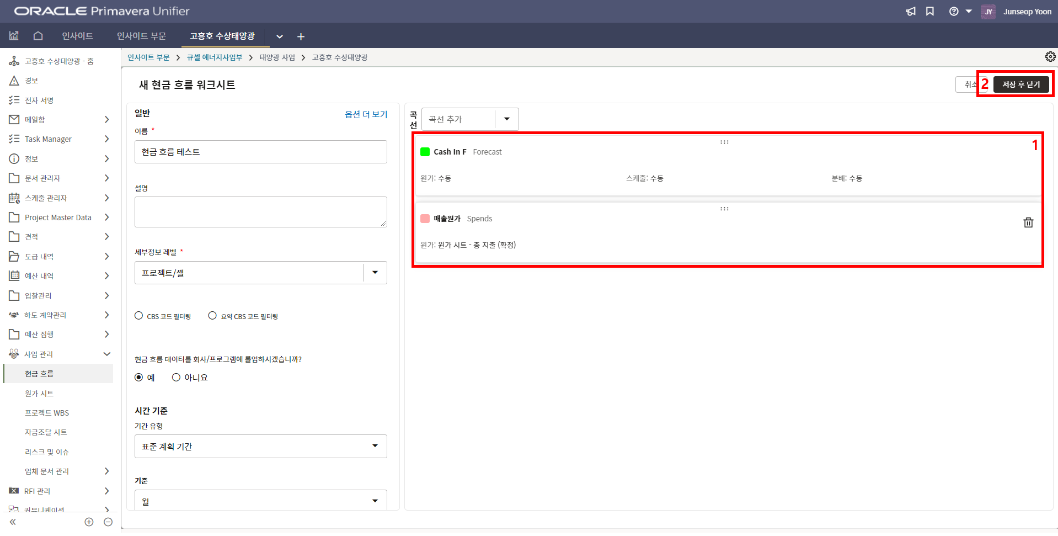This screenshot has width=1058, height=536.
Task: Open the 곡선 추가 dropdown
Action: coord(506,119)
